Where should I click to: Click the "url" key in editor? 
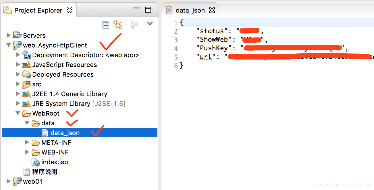[206, 57]
